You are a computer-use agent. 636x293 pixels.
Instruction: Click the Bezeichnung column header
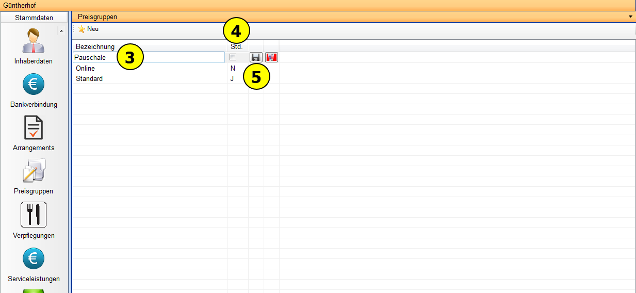click(95, 47)
